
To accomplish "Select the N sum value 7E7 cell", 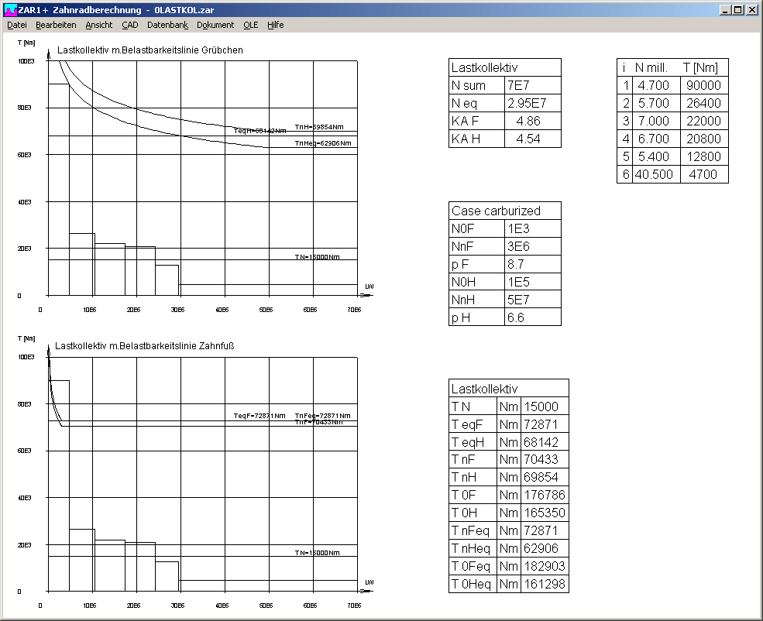I will coord(532,85).
